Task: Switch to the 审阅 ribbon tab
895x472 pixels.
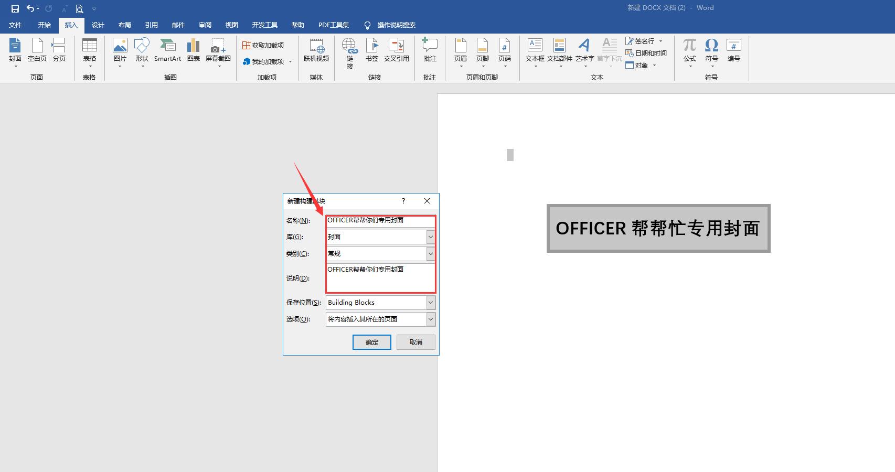Action: tap(205, 25)
